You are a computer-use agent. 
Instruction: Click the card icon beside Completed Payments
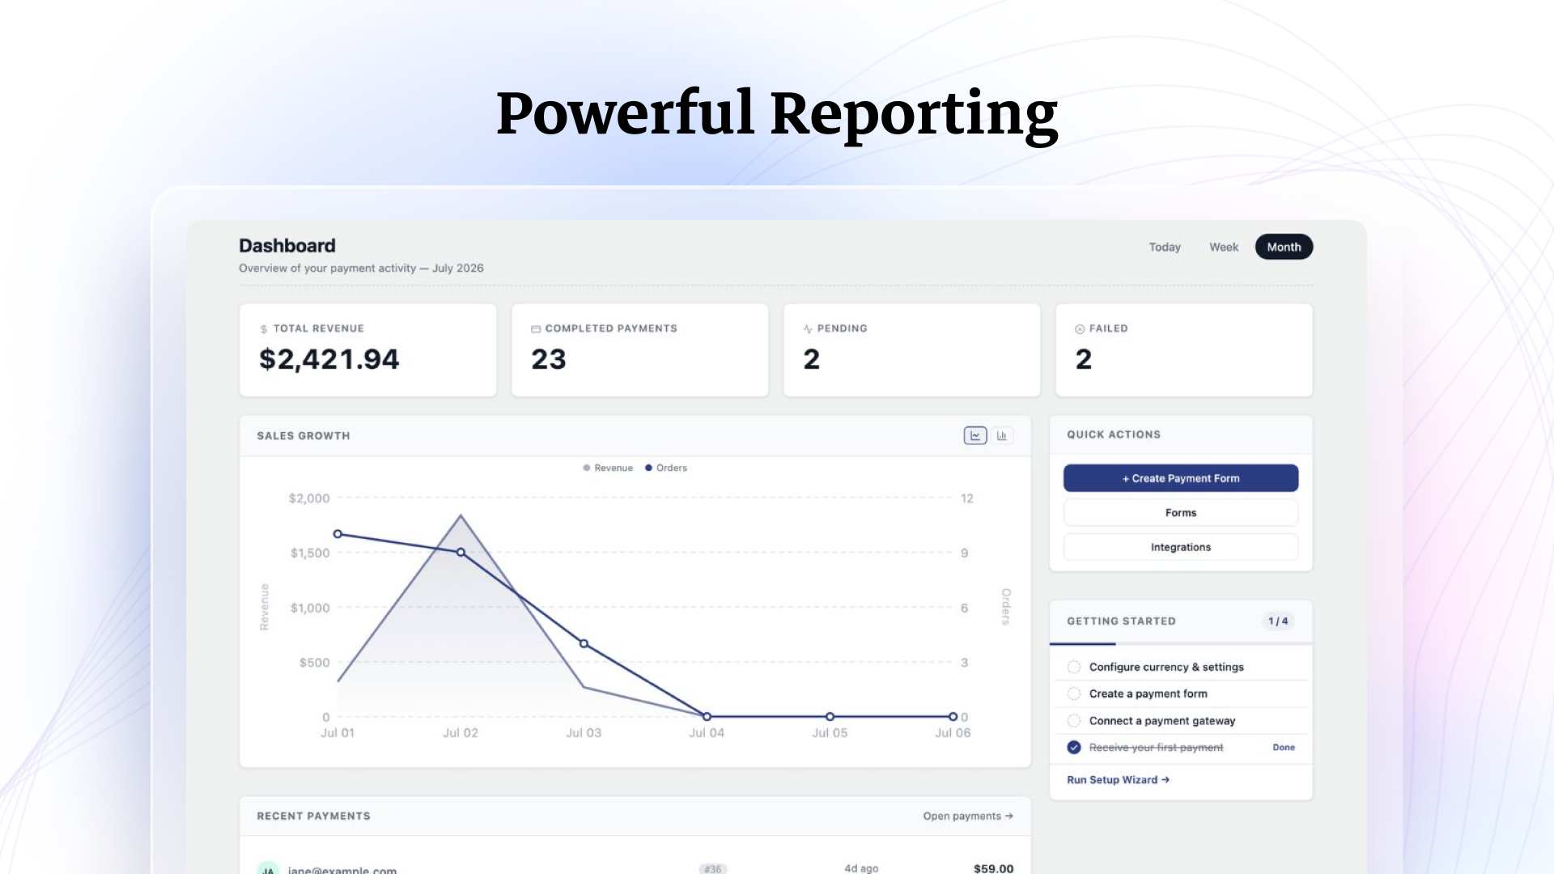point(536,329)
